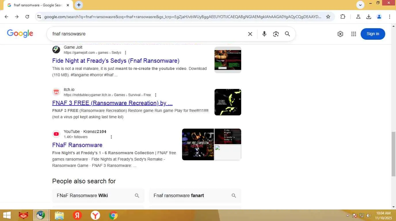Switch to the blue-green globe taskbar app
Image resolution: width=396 pixels, height=221 pixels.
41,215
